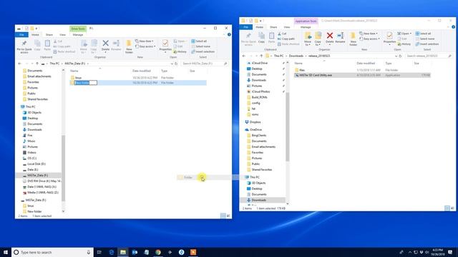Open Task View on the taskbar
The width and height of the screenshot is (458, 257).
tap(99, 252)
